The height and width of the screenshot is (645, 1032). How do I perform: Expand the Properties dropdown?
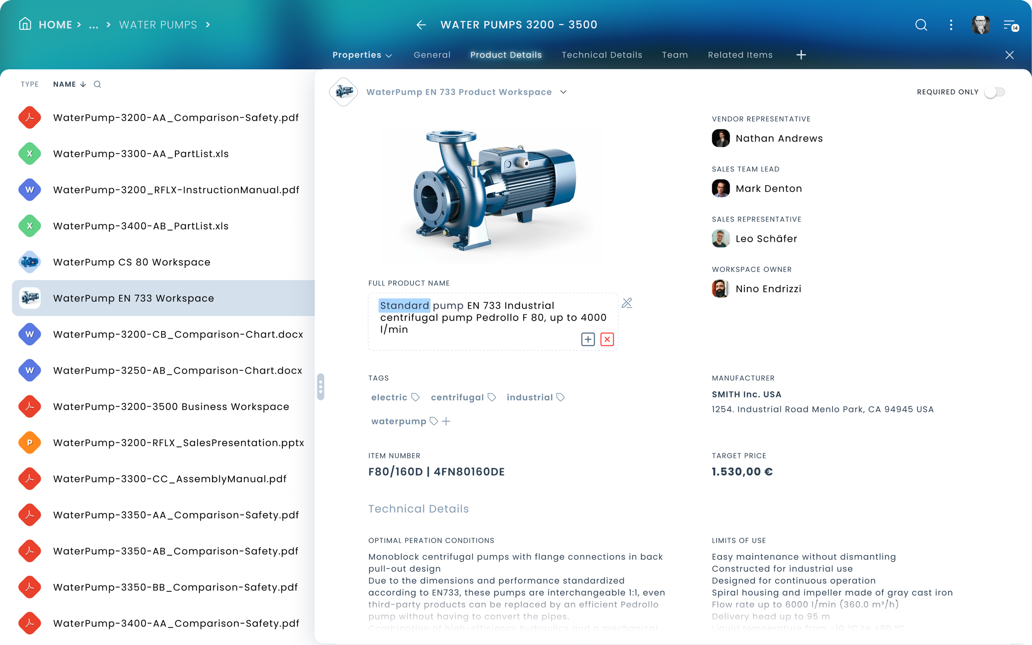click(362, 55)
